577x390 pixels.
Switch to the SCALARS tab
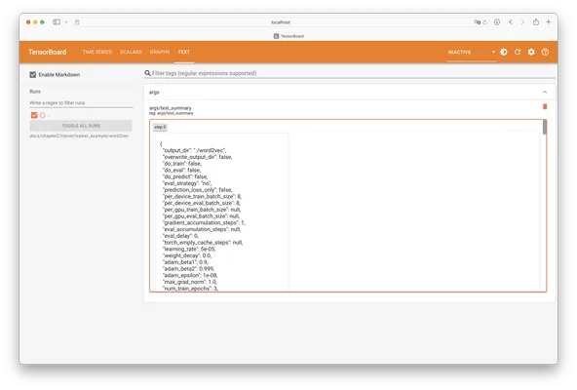(x=131, y=52)
